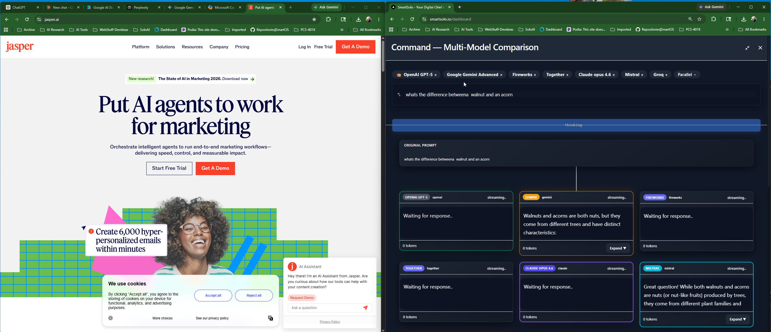Screen dimensions: 771x332
Task: Open a new tab in the jasper.ai window
Action: 291,7
